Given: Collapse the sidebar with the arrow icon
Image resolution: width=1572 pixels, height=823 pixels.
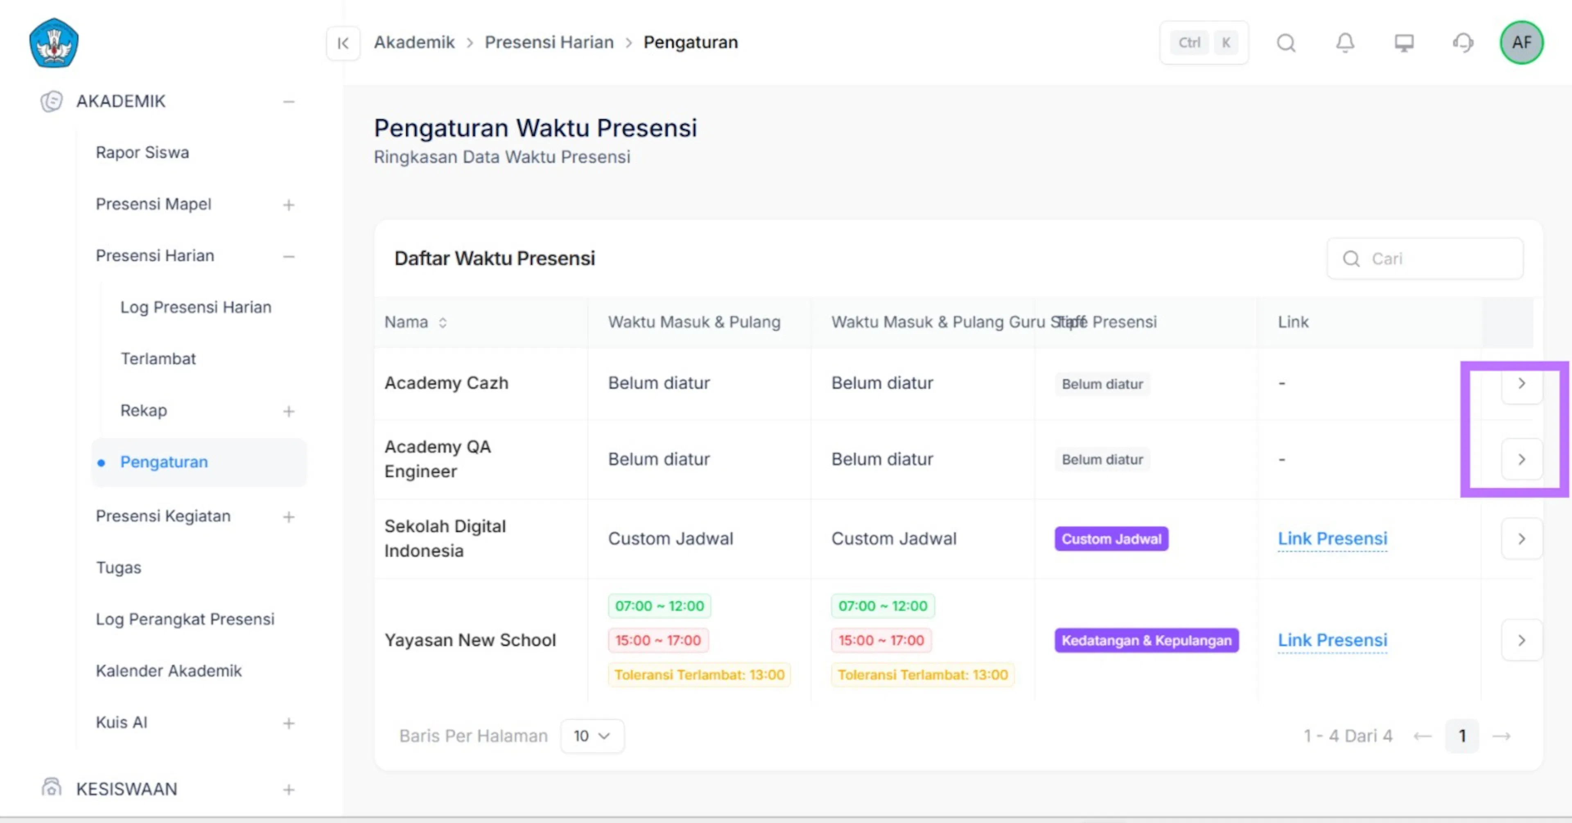Looking at the screenshot, I should point(343,43).
